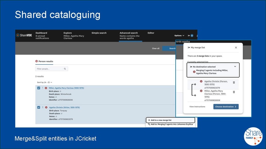Close the My merge list panel
The image size is (266, 149).
236,48
